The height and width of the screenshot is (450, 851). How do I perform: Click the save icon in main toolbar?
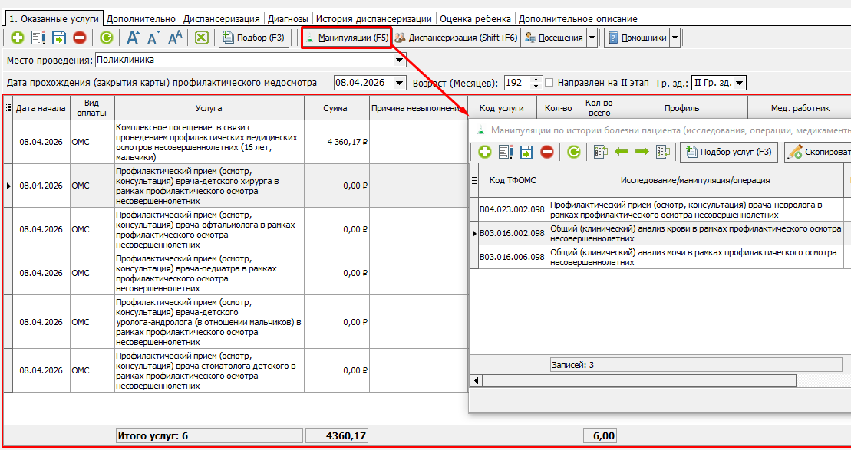(58, 38)
